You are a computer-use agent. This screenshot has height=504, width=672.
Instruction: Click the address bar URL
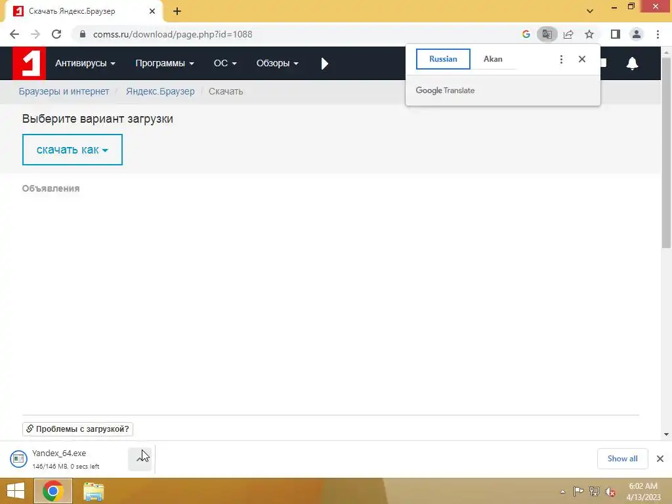(173, 34)
